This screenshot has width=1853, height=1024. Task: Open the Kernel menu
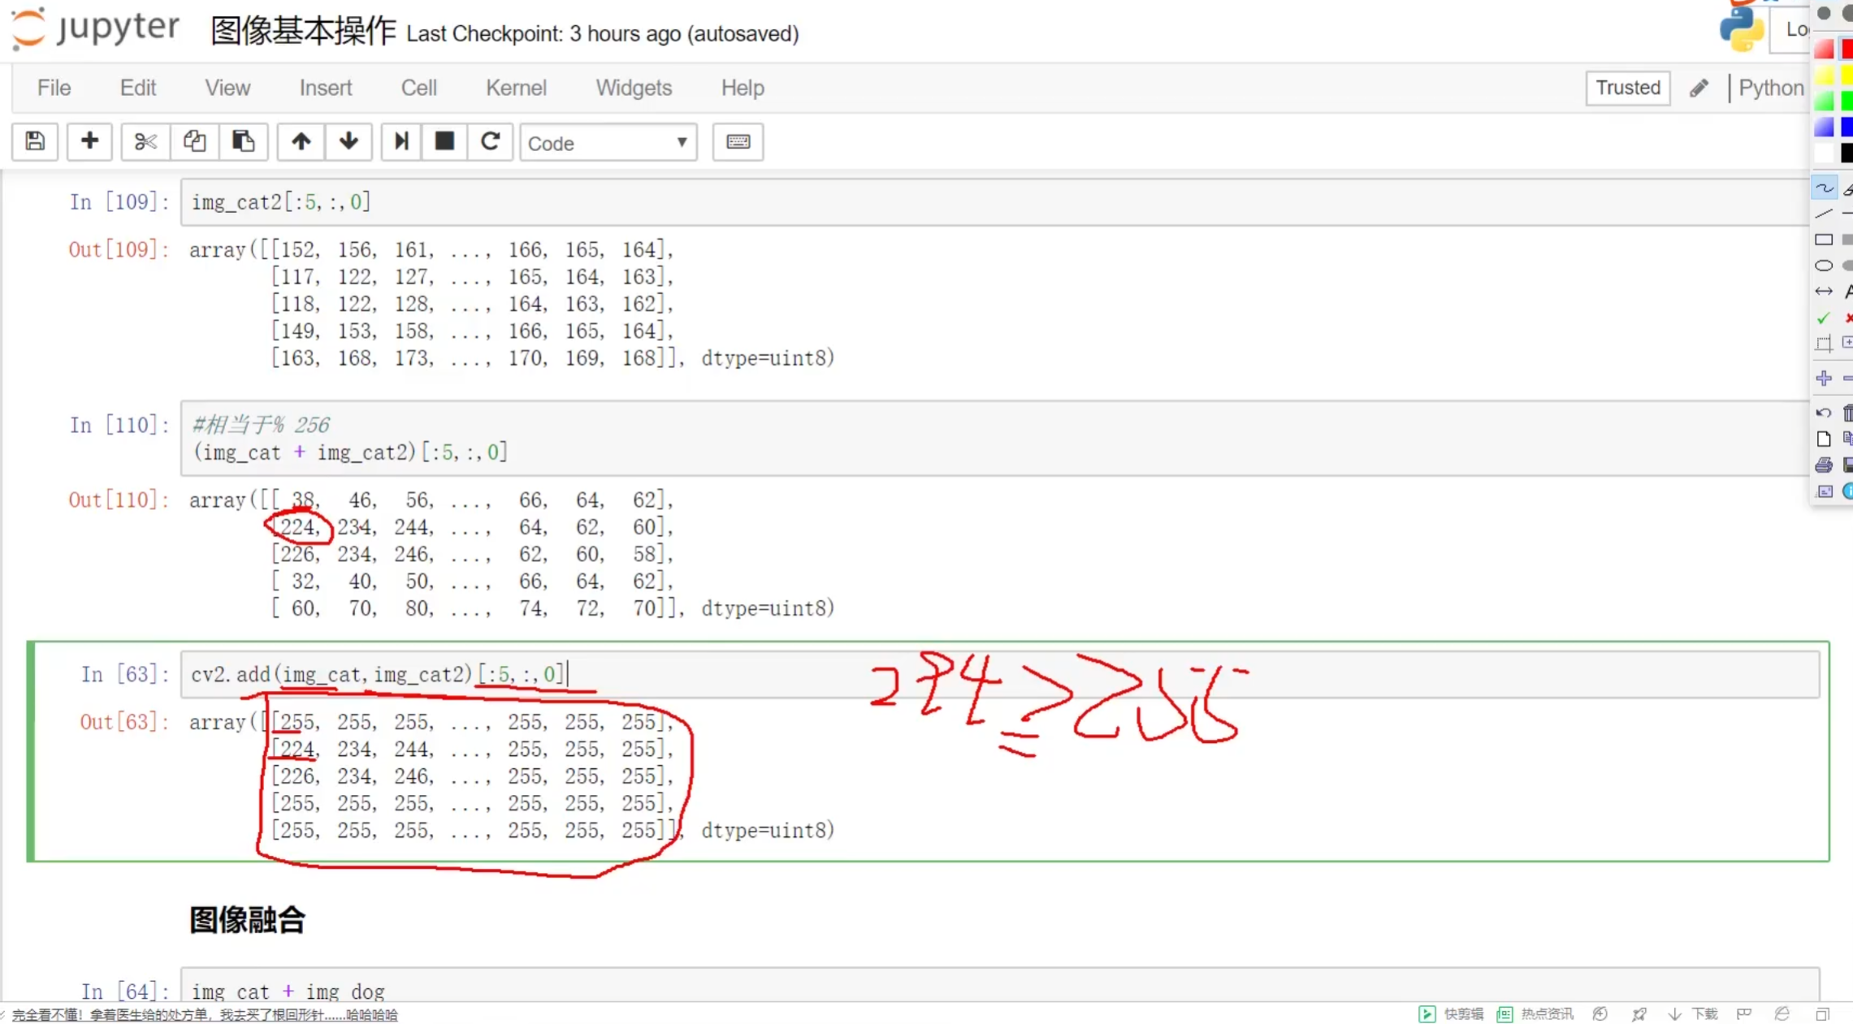pyautogui.click(x=516, y=88)
